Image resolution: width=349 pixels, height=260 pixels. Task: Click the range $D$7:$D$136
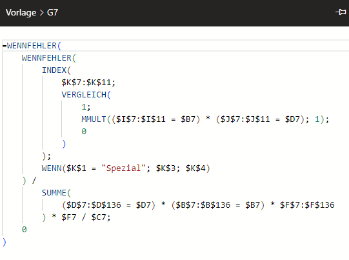click(94, 205)
